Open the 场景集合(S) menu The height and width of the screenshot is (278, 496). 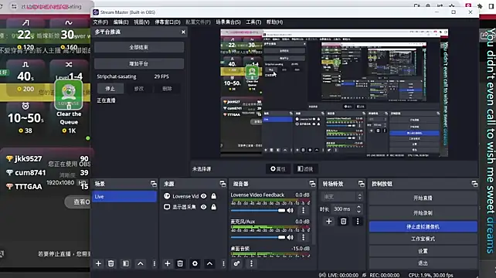click(228, 22)
